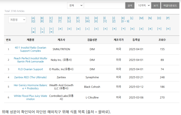
Task: Open 40:1 Inositol Ratio Ovarian Support Complex
Action: tap(30, 49)
